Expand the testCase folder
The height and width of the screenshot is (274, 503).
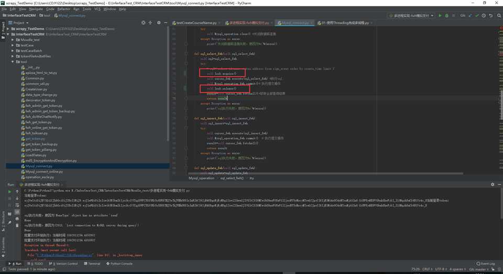coord(13,45)
